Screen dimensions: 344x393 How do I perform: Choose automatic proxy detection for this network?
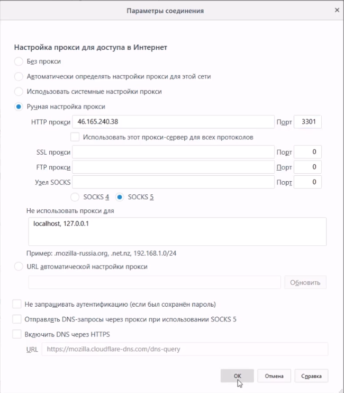[x=19, y=76]
